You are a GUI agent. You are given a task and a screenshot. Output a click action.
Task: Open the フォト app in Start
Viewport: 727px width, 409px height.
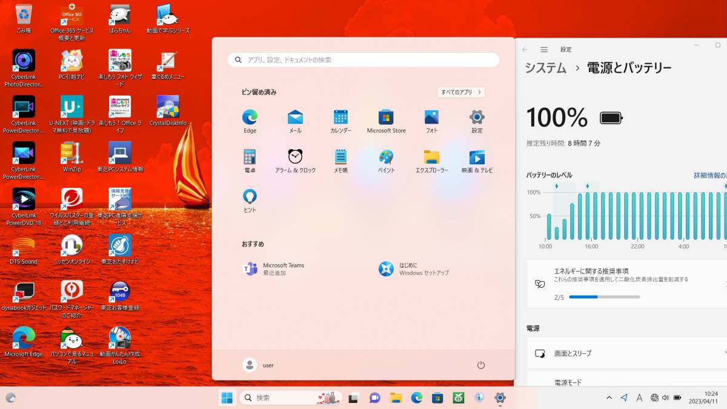click(431, 122)
